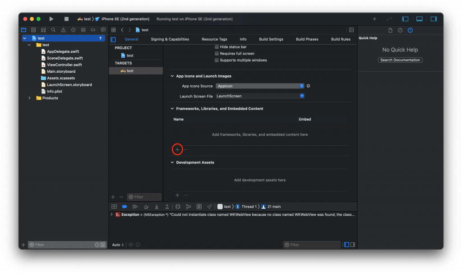Toggle the inspectors panel
Viewport: 462px width, 274px height.
[x=434, y=19]
